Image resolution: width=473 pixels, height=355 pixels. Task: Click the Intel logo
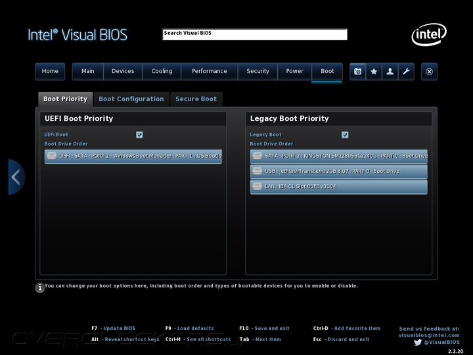[x=428, y=34]
